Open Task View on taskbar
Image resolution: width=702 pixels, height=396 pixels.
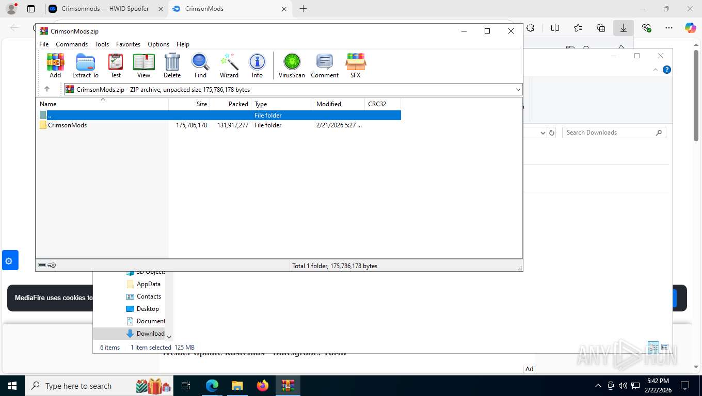[x=186, y=386]
